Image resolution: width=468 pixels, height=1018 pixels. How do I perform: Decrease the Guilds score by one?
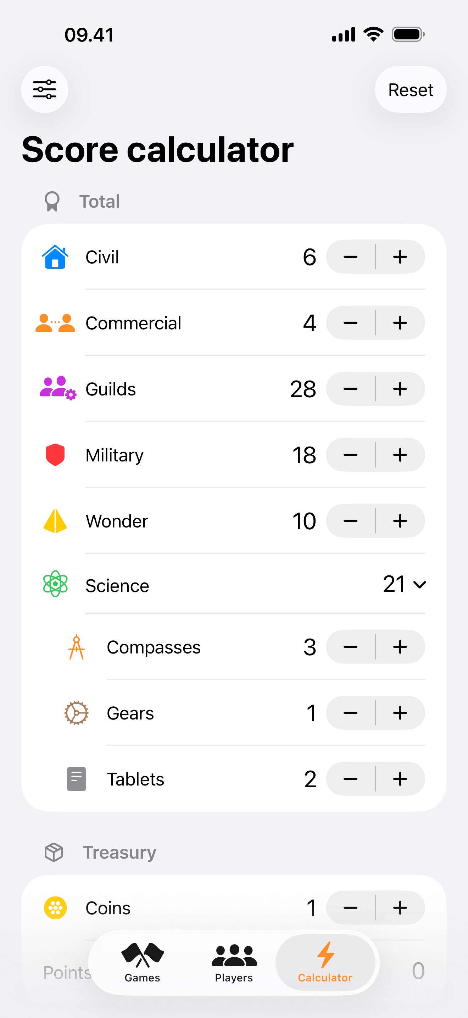point(350,389)
